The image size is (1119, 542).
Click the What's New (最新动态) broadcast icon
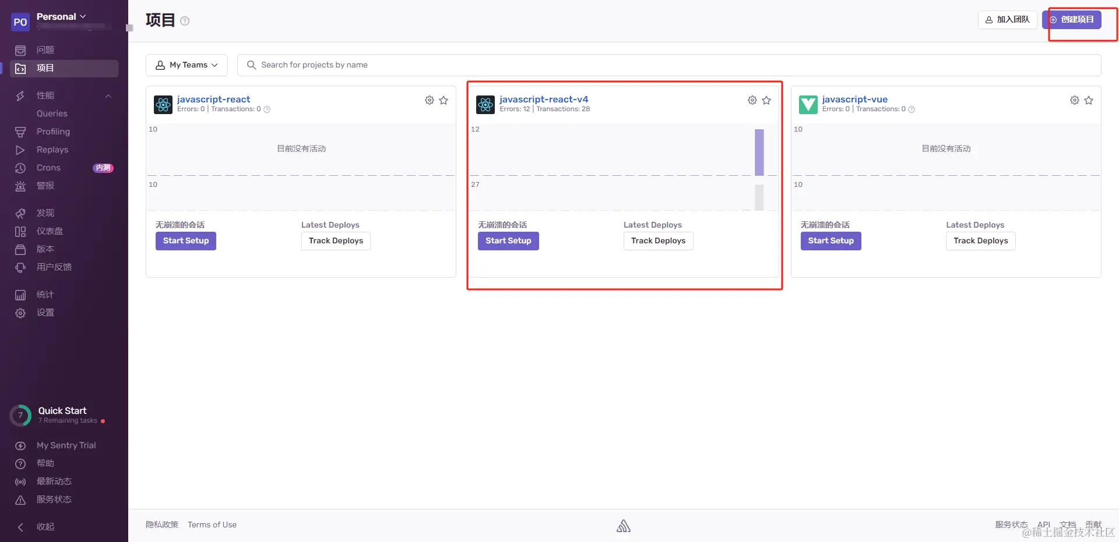pyautogui.click(x=20, y=482)
